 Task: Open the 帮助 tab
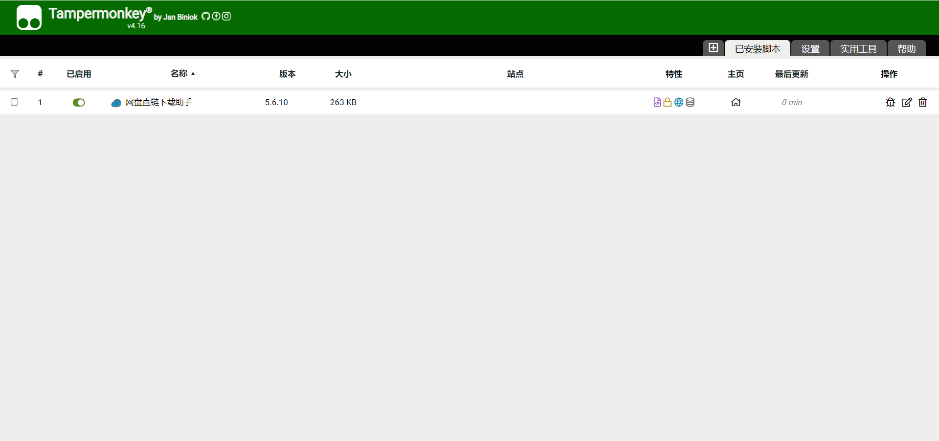coord(907,49)
